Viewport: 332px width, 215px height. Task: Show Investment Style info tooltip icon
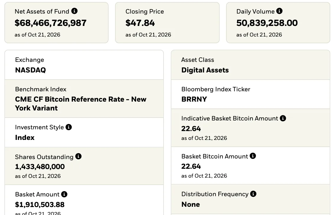tap(68, 127)
